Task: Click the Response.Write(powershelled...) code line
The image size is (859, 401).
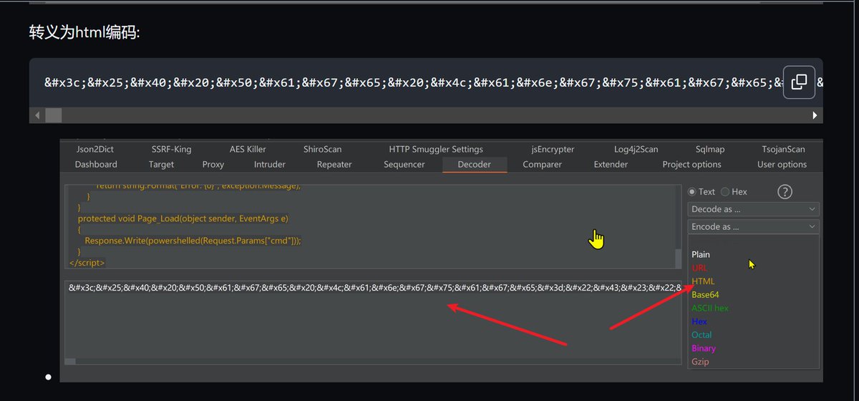Action: coord(193,241)
